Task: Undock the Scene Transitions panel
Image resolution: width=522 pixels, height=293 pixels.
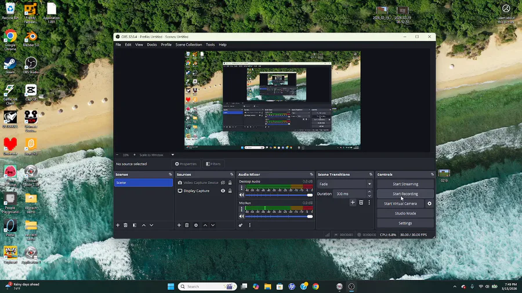Action: [371, 174]
